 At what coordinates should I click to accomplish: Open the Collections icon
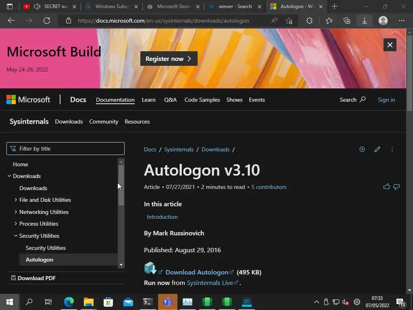(x=347, y=21)
